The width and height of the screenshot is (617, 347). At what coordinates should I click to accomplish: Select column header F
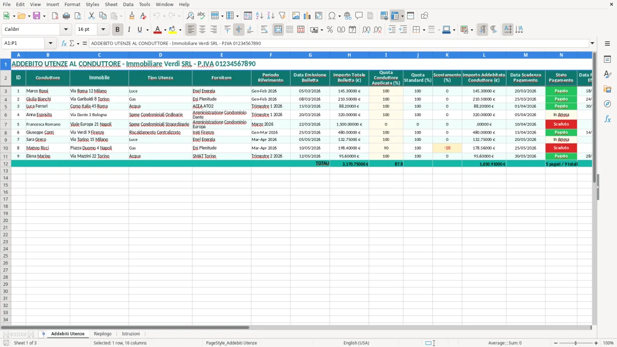[270, 54]
